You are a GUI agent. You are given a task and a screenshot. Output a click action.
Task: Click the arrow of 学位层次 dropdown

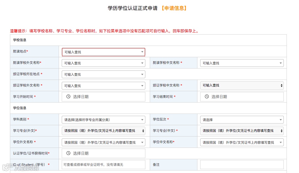click(x=281, y=120)
